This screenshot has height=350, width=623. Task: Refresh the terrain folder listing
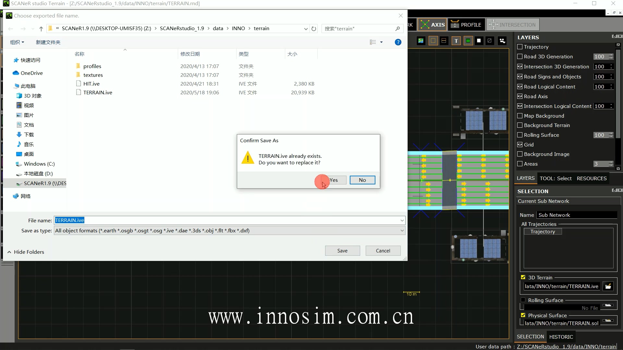314,29
